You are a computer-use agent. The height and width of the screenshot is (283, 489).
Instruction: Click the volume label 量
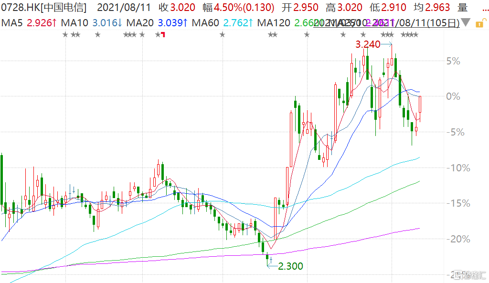point(462,7)
